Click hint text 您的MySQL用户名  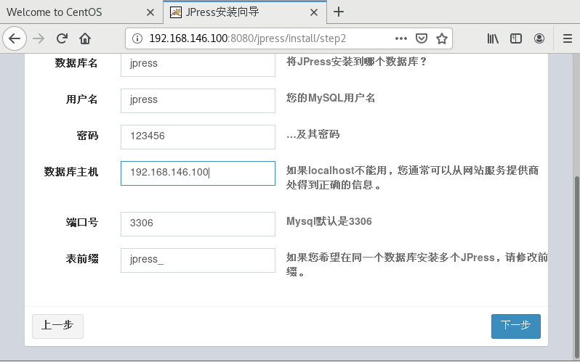point(331,98)
